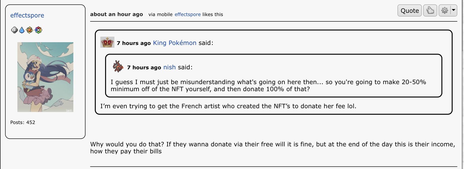The height and width of the screenshot is (169, 464).
Task: Click nish's dragon avatar sprite
Action: [x=118, y=67]
